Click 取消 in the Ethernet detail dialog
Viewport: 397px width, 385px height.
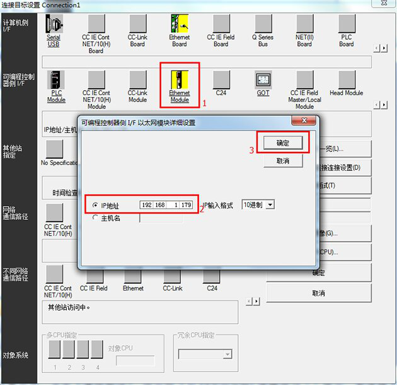coord(283,161)
